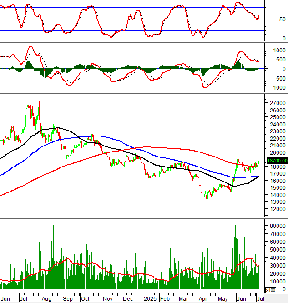Screen dimensions: 288x303
Task: Click the Nov label on time axis
Action: [x=108, y=299]
